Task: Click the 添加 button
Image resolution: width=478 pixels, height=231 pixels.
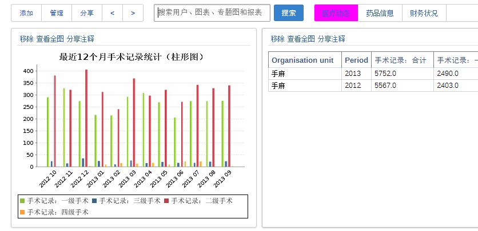Action: (x=26, y=13)
